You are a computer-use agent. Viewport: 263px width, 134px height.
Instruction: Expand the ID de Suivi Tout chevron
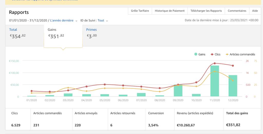point(107,21)
